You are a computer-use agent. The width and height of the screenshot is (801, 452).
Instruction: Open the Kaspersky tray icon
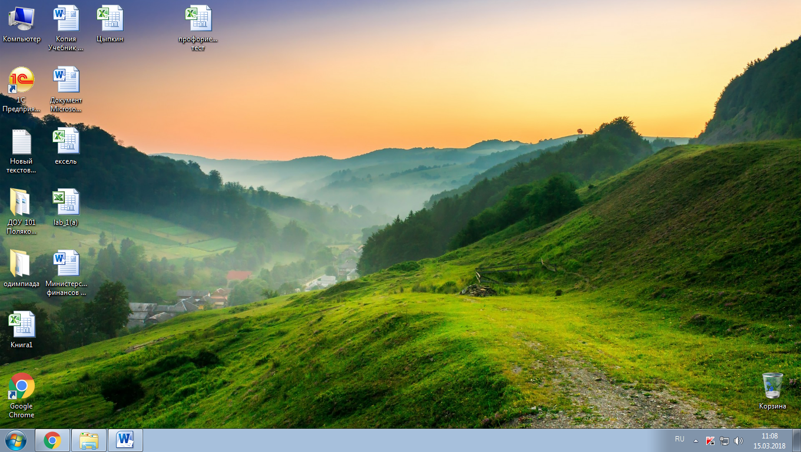710,440
